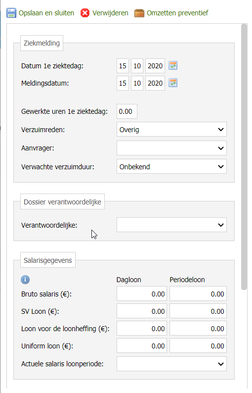Open the Verwachte verzuimduur dropdown
This screenshot has width=252, height=393.
click(x=171, y=166)
